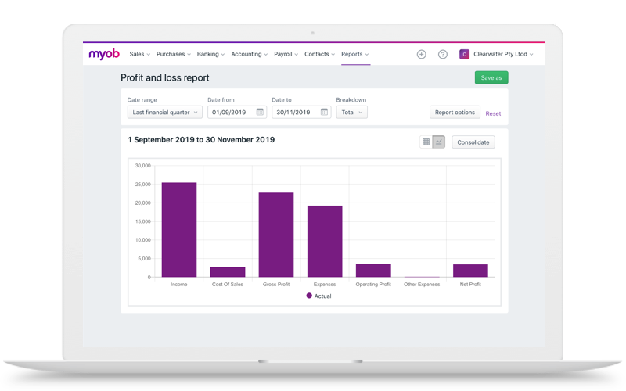Click the Other Expenses axis label
Image resolution: width=626 pixels, height=391 pixels.
pos(422,285)
